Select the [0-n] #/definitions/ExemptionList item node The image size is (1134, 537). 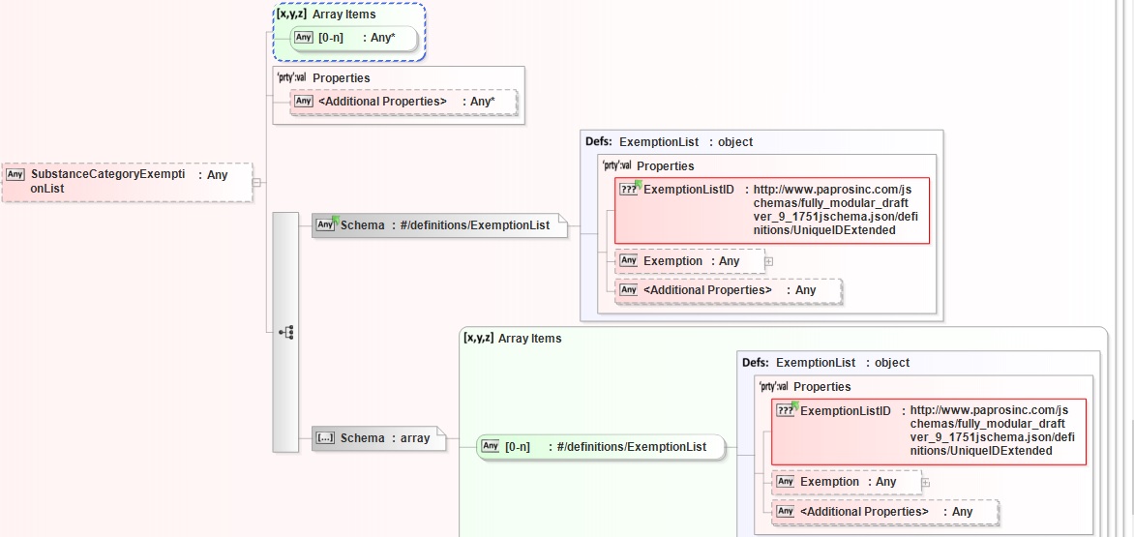(x=601, y=447)
